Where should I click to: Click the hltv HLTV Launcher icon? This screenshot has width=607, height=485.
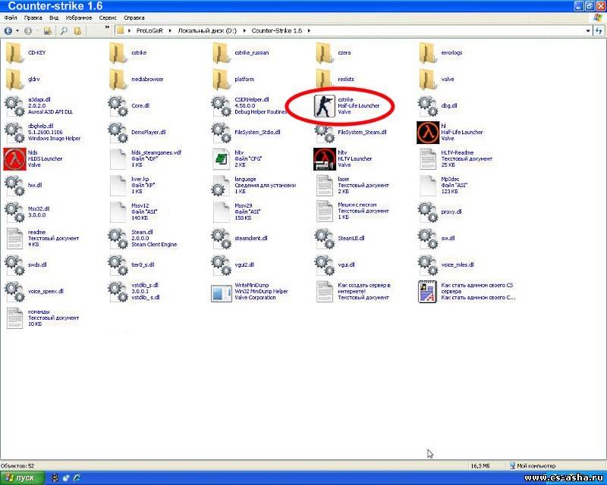click(326, 158)
